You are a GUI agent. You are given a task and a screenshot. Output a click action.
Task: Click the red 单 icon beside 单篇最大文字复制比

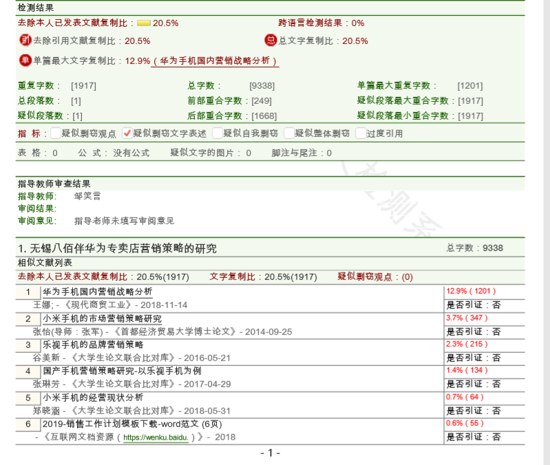tap(25, 61)
